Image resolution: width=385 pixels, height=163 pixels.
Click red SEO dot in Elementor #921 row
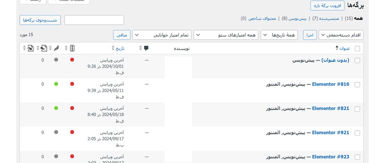72,132
